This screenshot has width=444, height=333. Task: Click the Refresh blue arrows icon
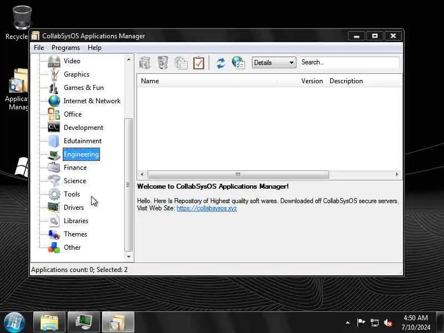(x=220, y=63)
